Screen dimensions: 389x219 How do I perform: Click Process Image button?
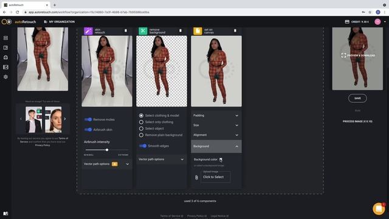pyautogui.click(x=357, y=122)
